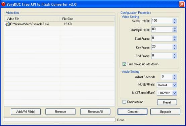Click the Remove button
This screenshot has height=126, width=186.
click(x=60, y=112)
